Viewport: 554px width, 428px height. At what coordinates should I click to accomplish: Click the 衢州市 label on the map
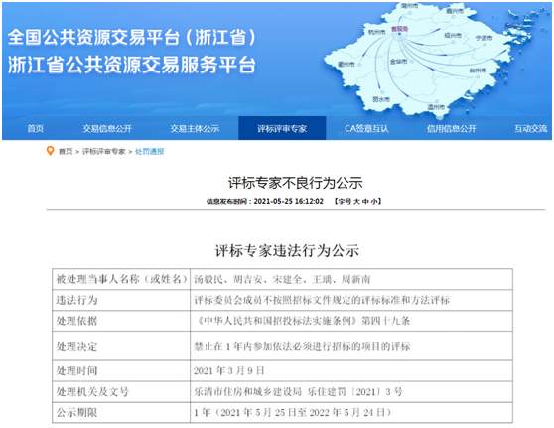point(346,64)
